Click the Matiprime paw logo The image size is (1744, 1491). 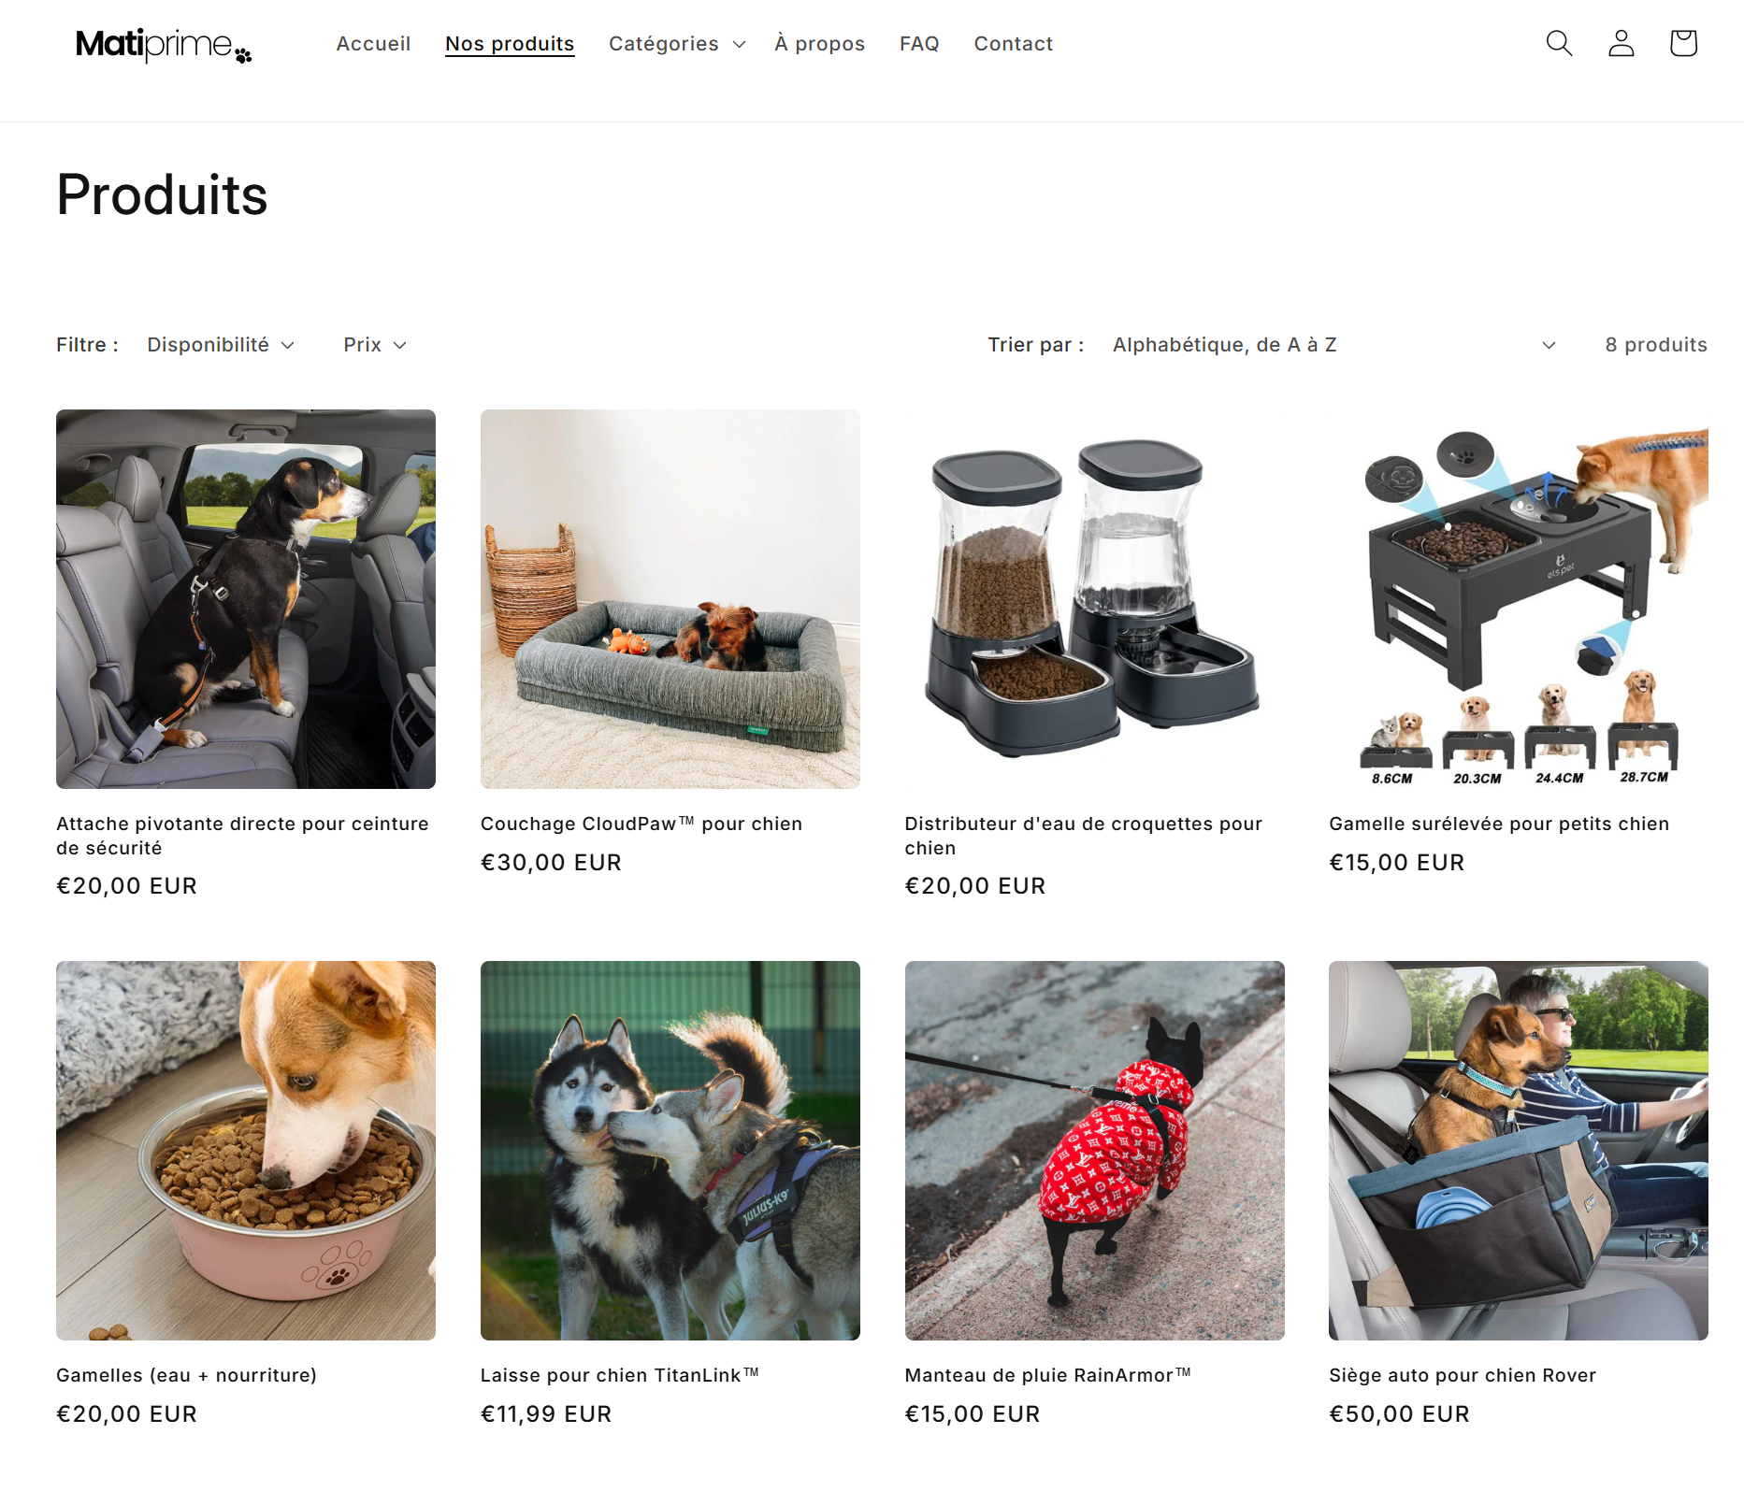click(164, 45)
